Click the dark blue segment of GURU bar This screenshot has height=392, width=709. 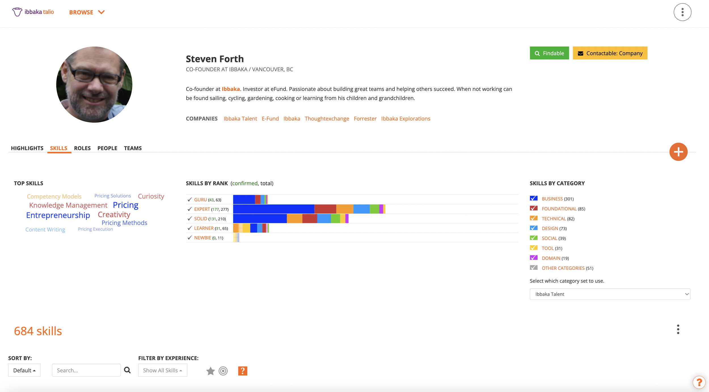click(244, 199)
